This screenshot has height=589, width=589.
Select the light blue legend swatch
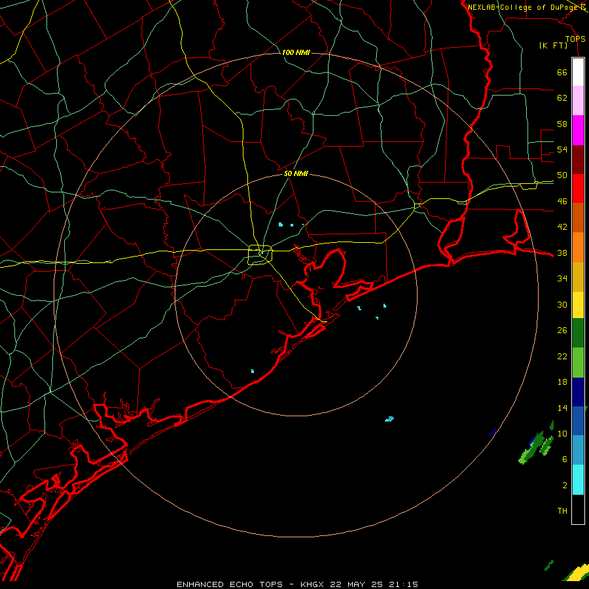(x=578, y=450)
